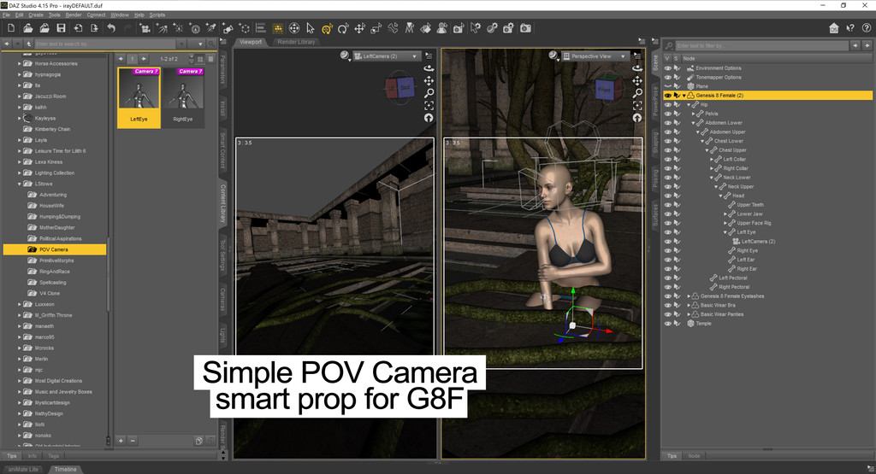Click draw style sphere in LeftCamera viewport
Viewport: 876px width, 474px height.
(345, 56)
